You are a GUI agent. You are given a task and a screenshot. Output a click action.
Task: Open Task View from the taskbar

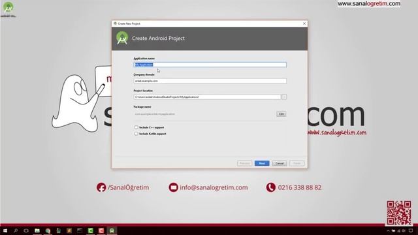coord(26,230)
